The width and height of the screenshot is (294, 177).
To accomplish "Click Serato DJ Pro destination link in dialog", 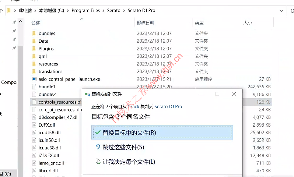I will point(168,107).
